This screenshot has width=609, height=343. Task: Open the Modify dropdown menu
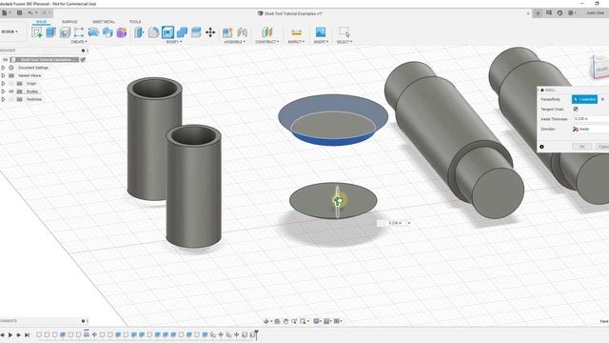click(174, 42)
